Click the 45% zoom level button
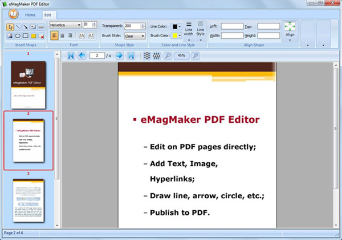Image resolution: width=342 pixels, height=240 pixels. 181,56
